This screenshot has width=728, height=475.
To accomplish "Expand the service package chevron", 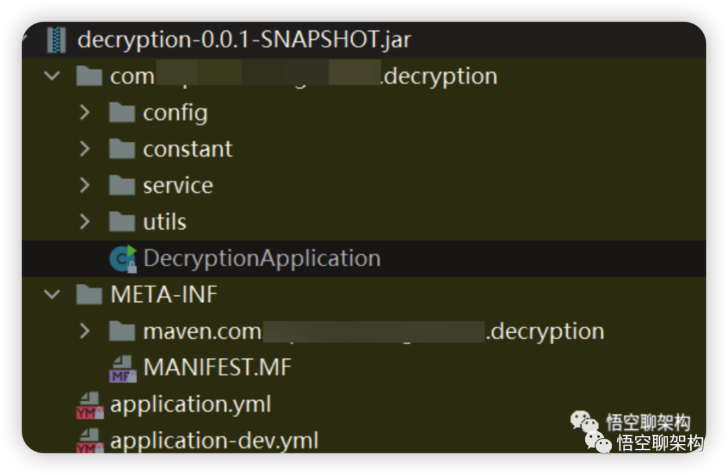I will coord(84,185).
